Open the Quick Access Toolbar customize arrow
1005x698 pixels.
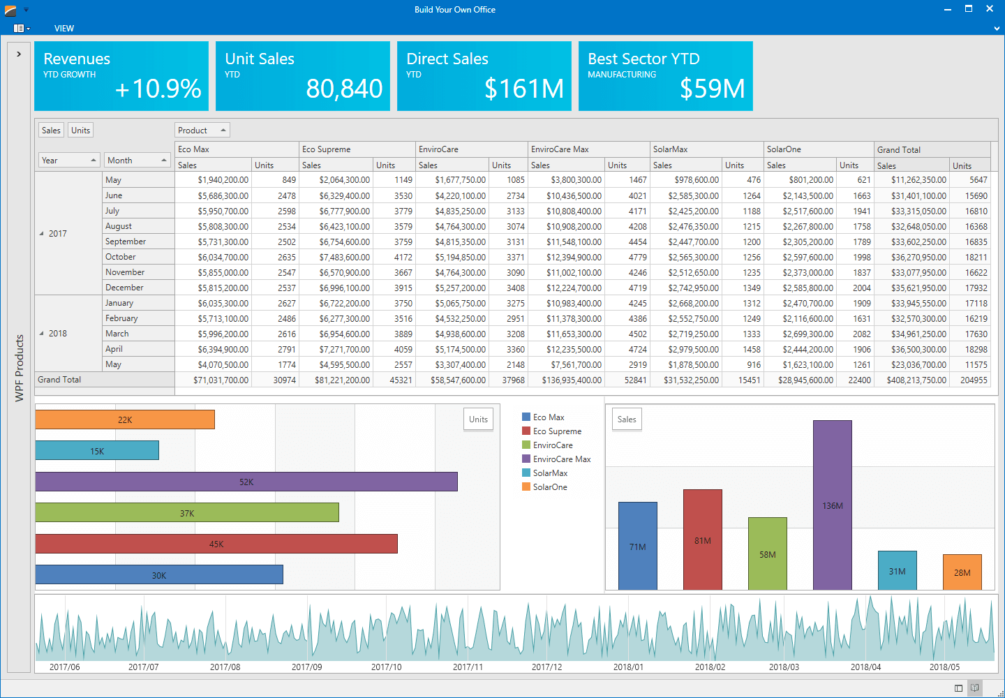tap(27, 8)
